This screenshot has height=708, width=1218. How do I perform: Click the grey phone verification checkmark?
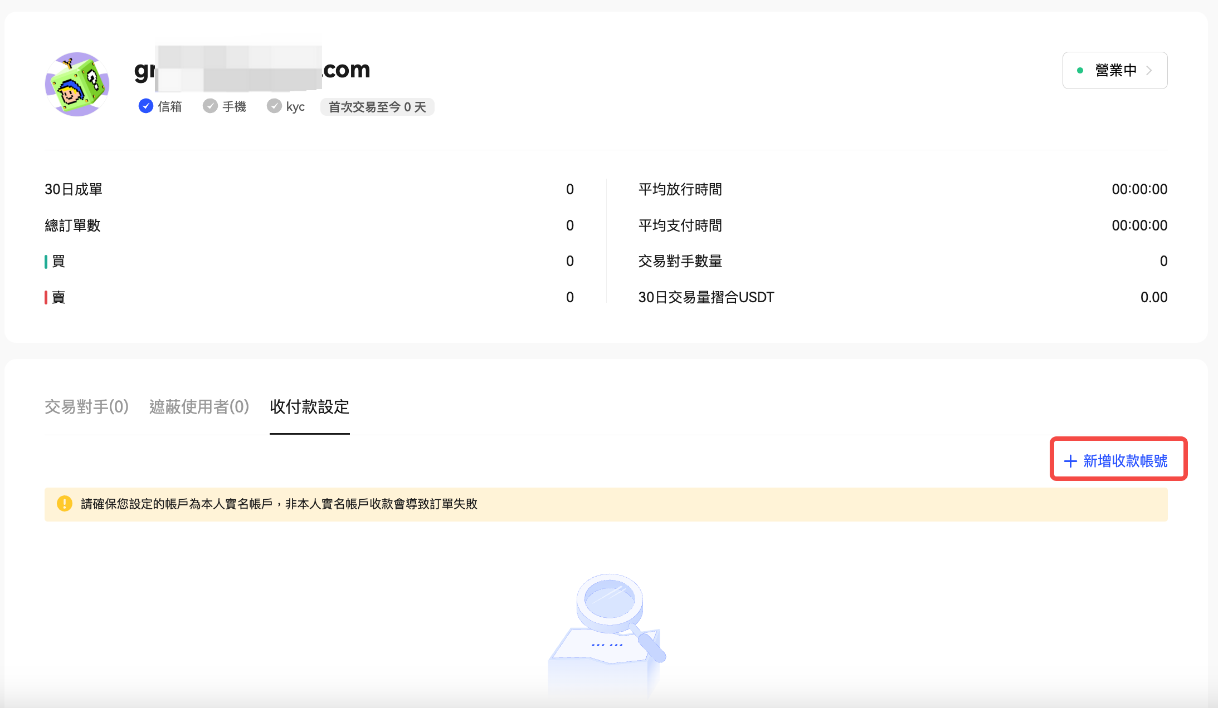click(210, 106)
